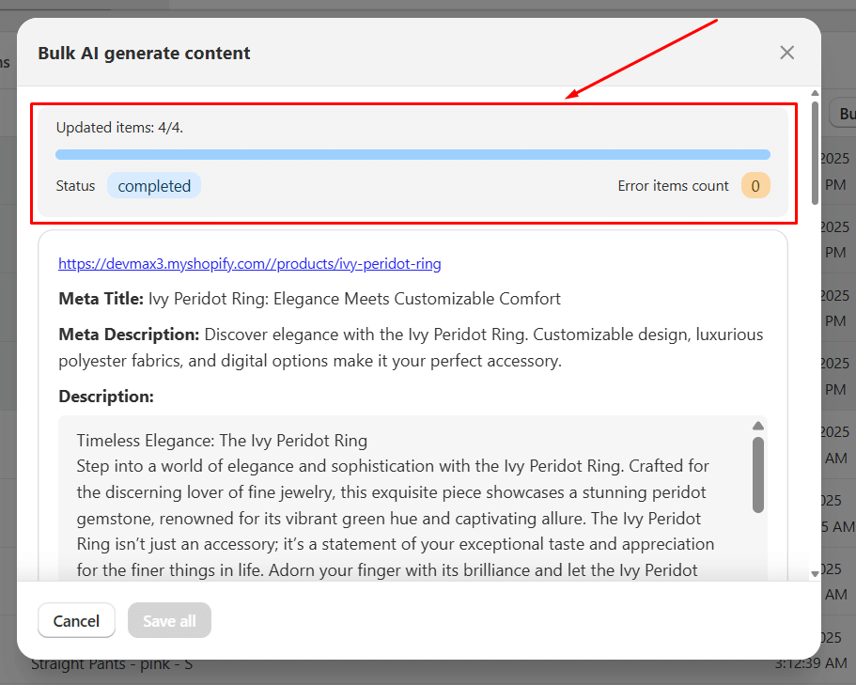Click the Save all button
856x685 pixels.
(169, 620)
